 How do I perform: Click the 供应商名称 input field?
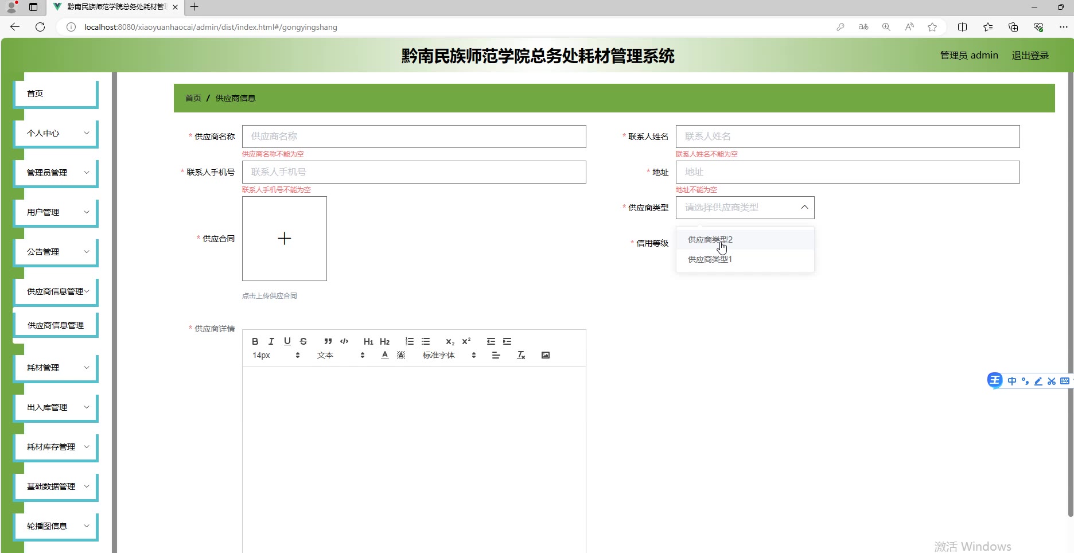pyautogui.click(x=414, y=137)
